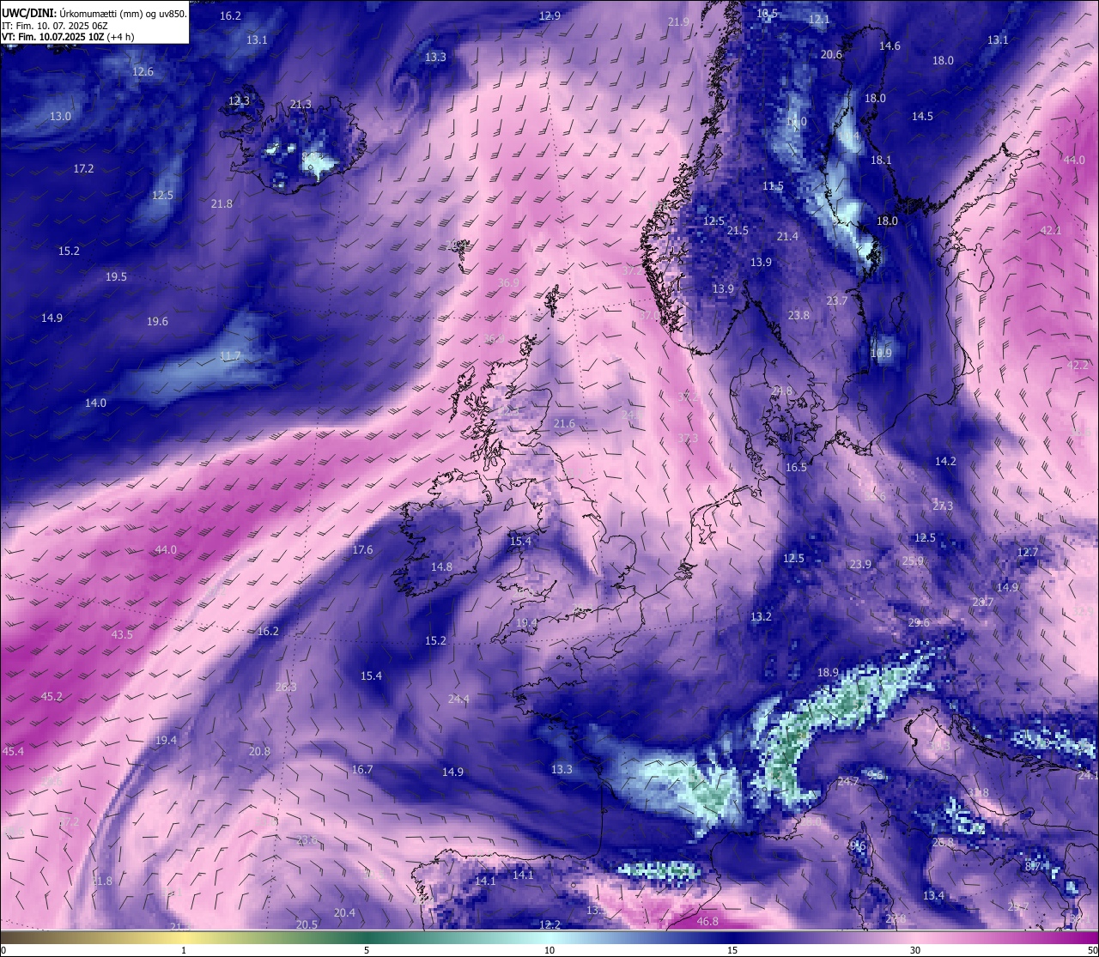The width and height of the screenshot is (1099, 957).
Task: Click the 20.5 value label
Action: coord(307,924)
